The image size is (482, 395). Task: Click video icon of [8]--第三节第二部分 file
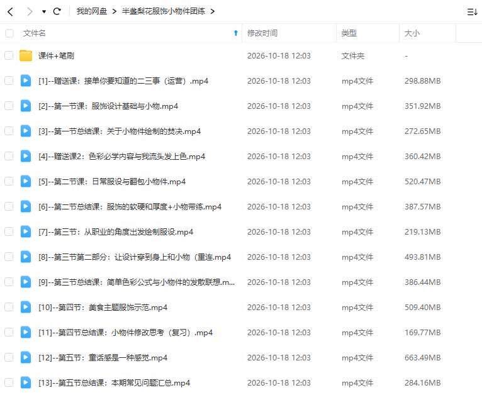point(26,257)
